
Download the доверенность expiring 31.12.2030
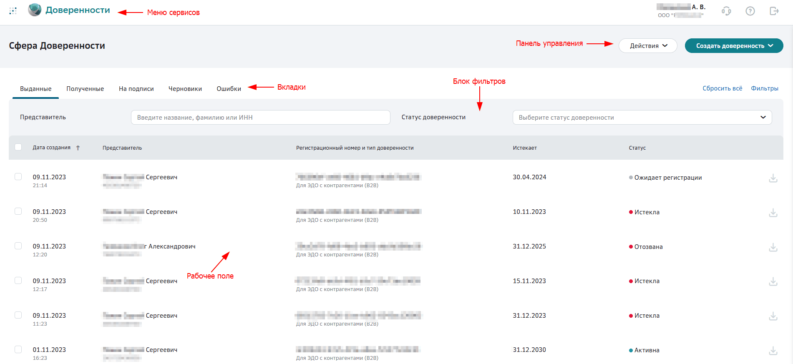pyautogui.click(x=773, y=351)
